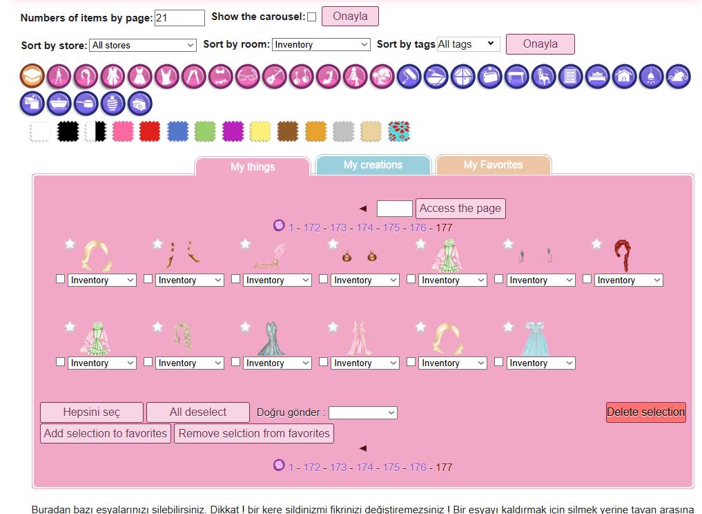This screenshot has width=702, height=514.
Task: Open the bed furniture category icon
Action: point(598,76)
